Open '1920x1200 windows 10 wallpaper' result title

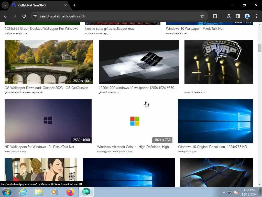pyautogui.click(x=138, y=88)
